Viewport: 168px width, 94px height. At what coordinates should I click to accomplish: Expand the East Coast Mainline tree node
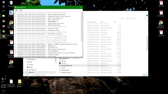(x=15, y=18)
